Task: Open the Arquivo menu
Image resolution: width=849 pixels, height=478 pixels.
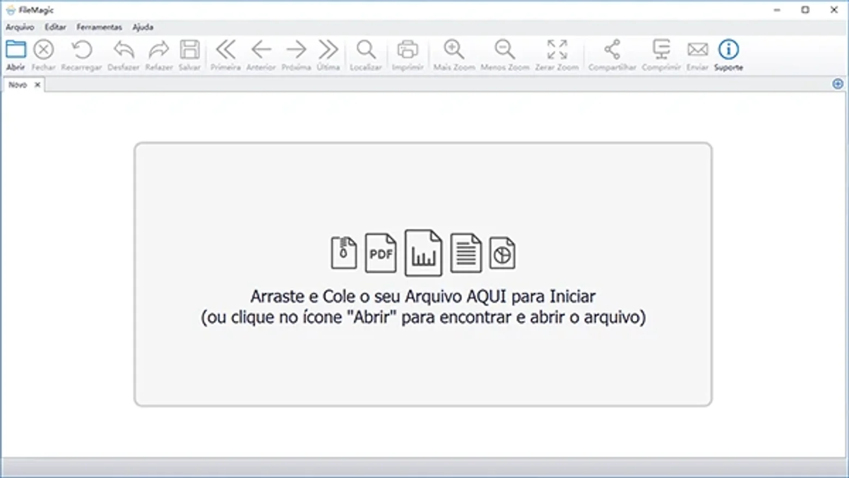Action: pyautogui.click(x=20, y=27)
